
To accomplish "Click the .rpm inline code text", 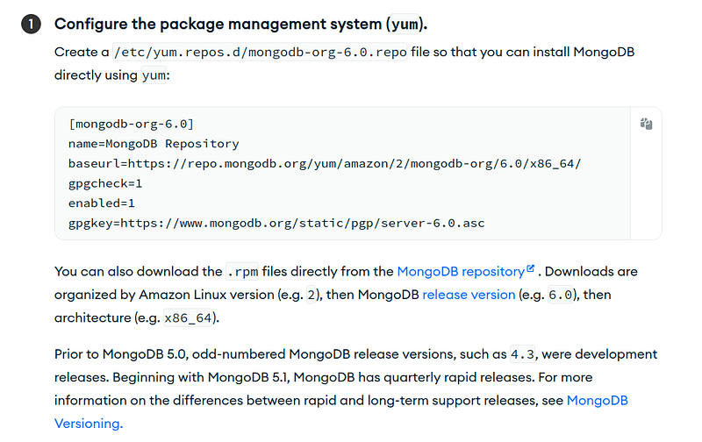I will point(242,272).
